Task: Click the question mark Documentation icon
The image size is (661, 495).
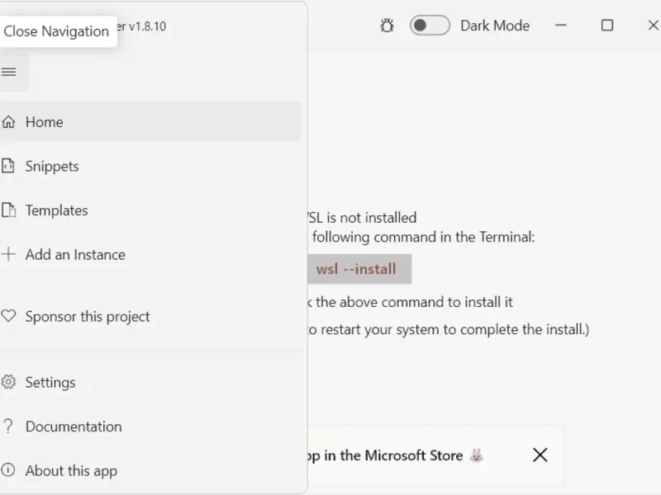Action: click(x=9, y=427)
